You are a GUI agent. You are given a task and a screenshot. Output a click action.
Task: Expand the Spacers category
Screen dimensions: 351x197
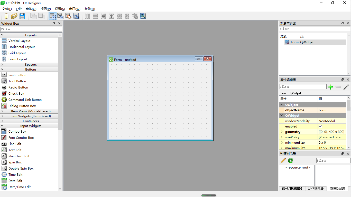tap(2, 64)
